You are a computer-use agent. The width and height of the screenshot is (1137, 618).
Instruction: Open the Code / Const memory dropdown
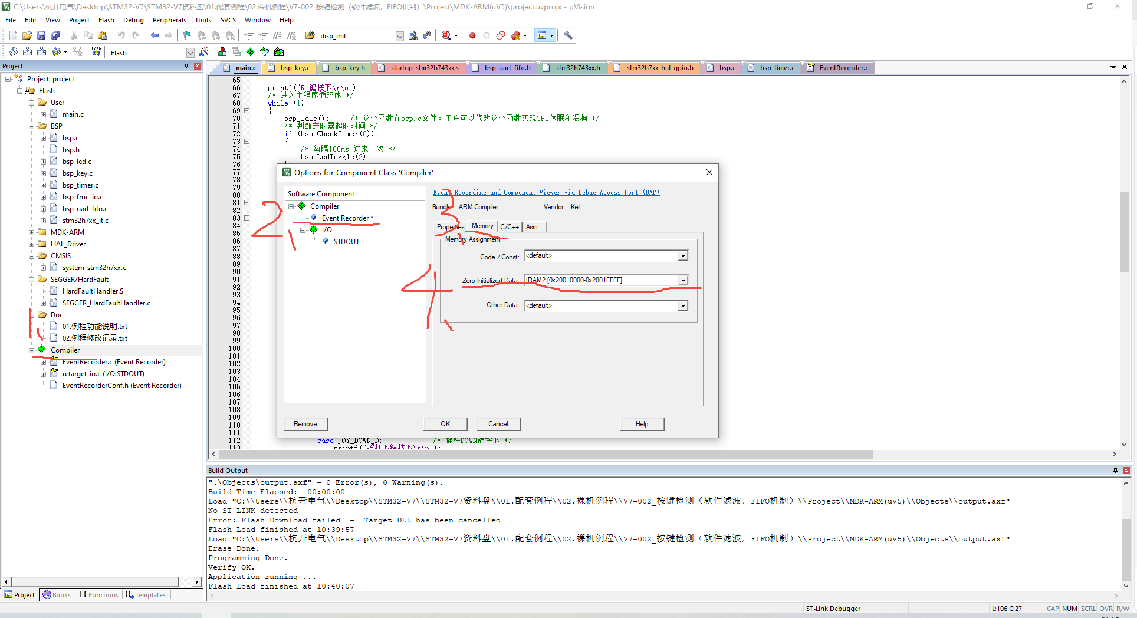682,255
